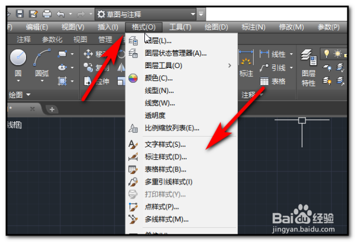Screen dimensions: 355x242
Task: Choose 线型(N)... from the menu
Action: coord(182,91)
